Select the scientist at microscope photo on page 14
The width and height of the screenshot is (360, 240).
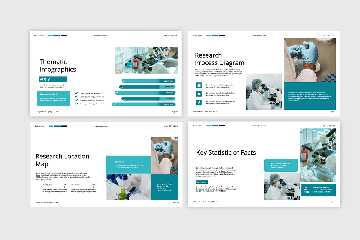coord(264,91)
